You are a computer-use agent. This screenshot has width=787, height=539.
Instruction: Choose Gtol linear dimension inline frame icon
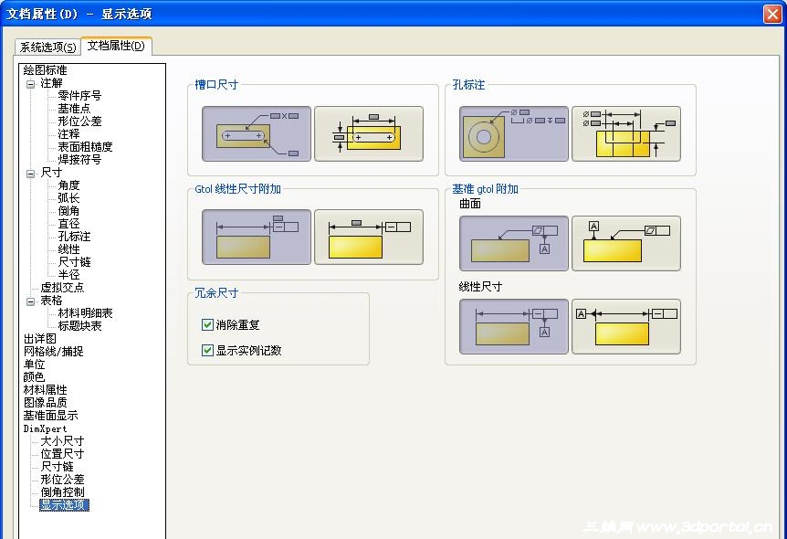[x=369, y=238]
